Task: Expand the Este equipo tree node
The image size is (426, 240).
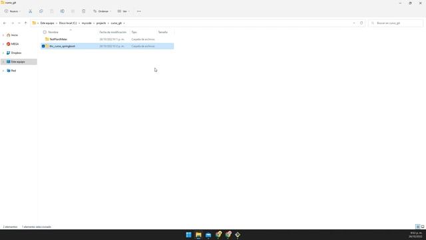Action: tap(3, 62)
